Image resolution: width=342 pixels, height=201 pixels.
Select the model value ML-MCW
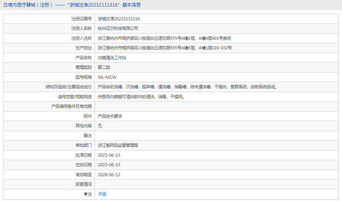coord(107,77)
